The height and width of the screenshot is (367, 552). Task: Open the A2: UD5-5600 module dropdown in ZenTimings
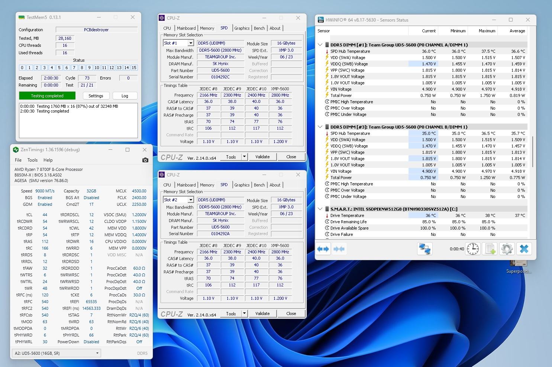56,353
